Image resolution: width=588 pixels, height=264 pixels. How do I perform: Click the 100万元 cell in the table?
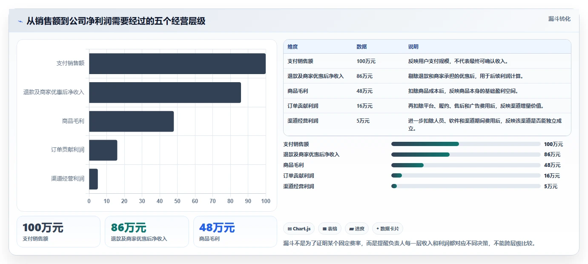pyautogui.click(x=366, y=61)
